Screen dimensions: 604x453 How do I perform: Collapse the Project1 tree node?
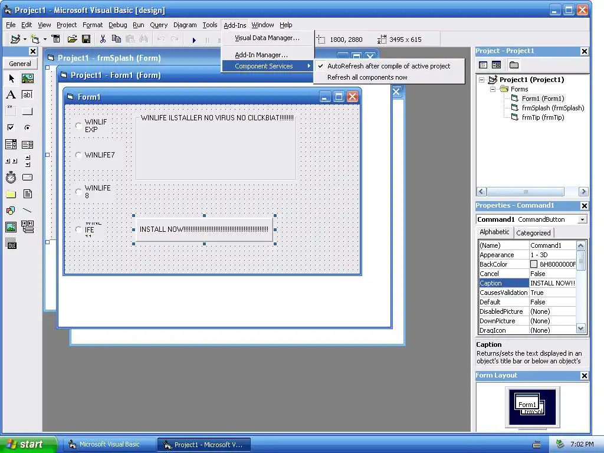tap(481, 80)
